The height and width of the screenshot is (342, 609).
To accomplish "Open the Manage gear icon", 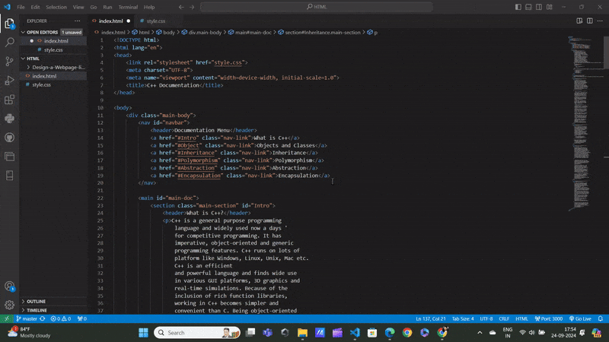I will click(9, 306).
